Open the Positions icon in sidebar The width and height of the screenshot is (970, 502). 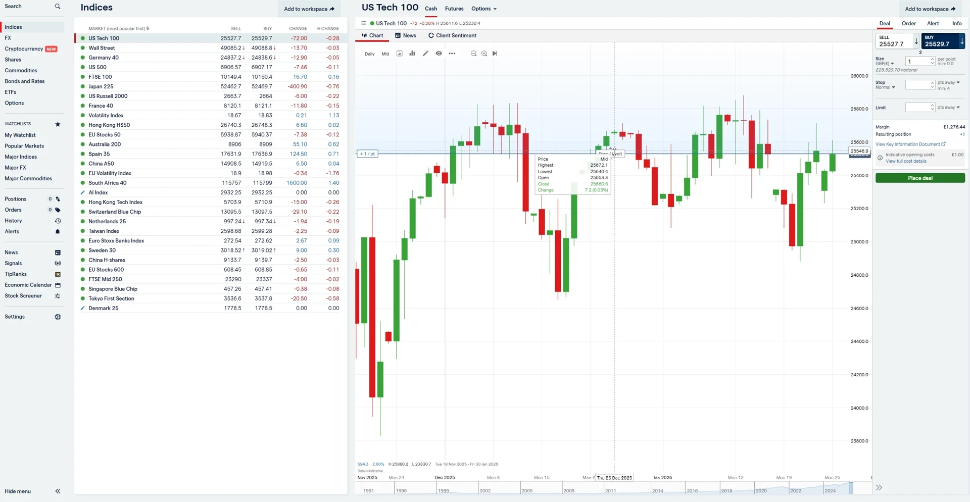(x=58, y=199)
